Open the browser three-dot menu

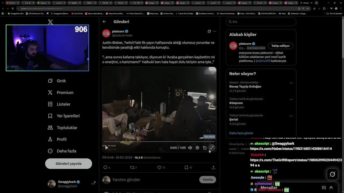point(341,9)
